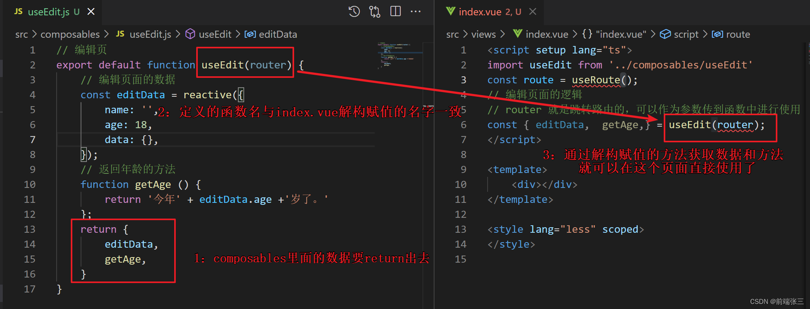Image resolution: width=810 pixels, height=309 pixels.
Task: Select useEdit function breadcrumb
Action: pyautogui.click(x=215, y=35)
